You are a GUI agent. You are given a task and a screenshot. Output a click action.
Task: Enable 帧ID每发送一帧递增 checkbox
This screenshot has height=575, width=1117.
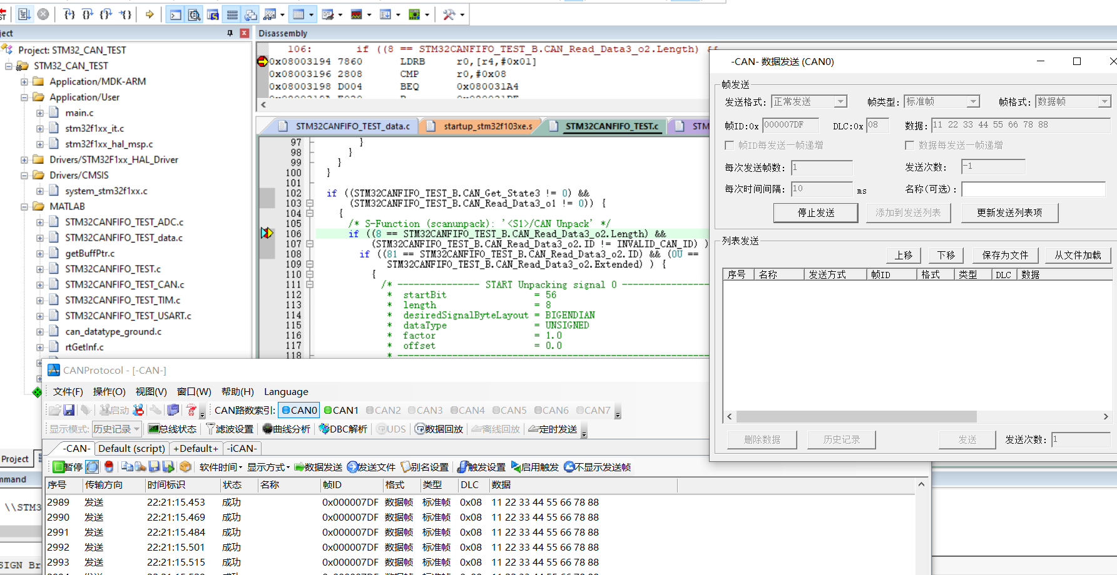click(729, 145)
